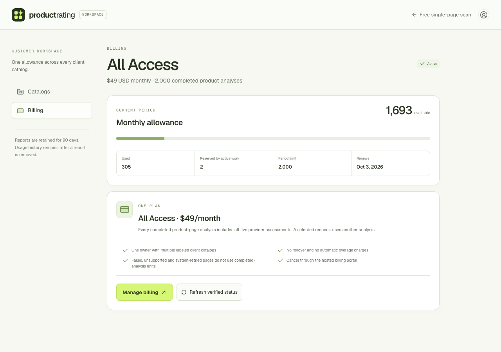Screen dimensions: 501x352
Task: Click the external arrow on Manage billing
Action: tap(164, 292)
